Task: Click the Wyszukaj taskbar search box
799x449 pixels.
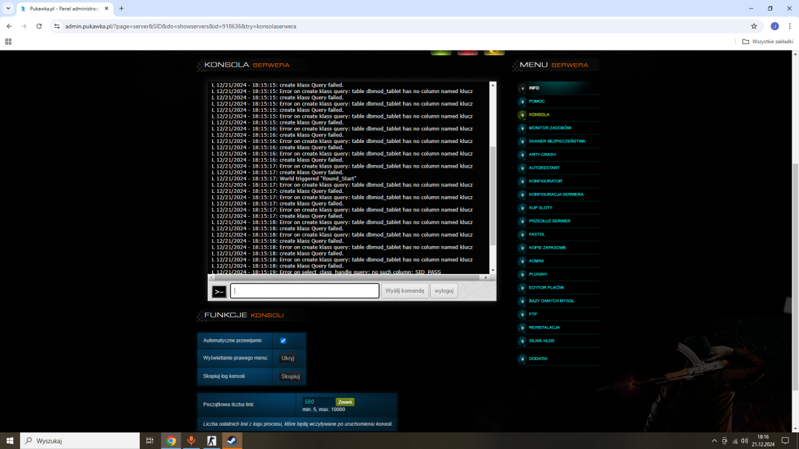Action: pos(80,440)
